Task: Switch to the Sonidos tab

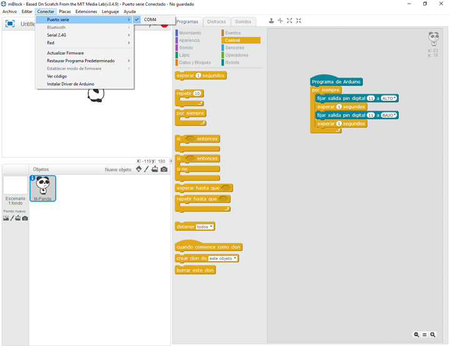Action: tap(243, 22)
